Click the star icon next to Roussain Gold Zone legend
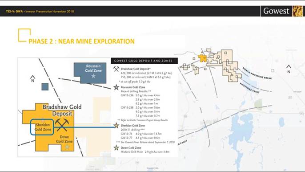 coord(116,87)
